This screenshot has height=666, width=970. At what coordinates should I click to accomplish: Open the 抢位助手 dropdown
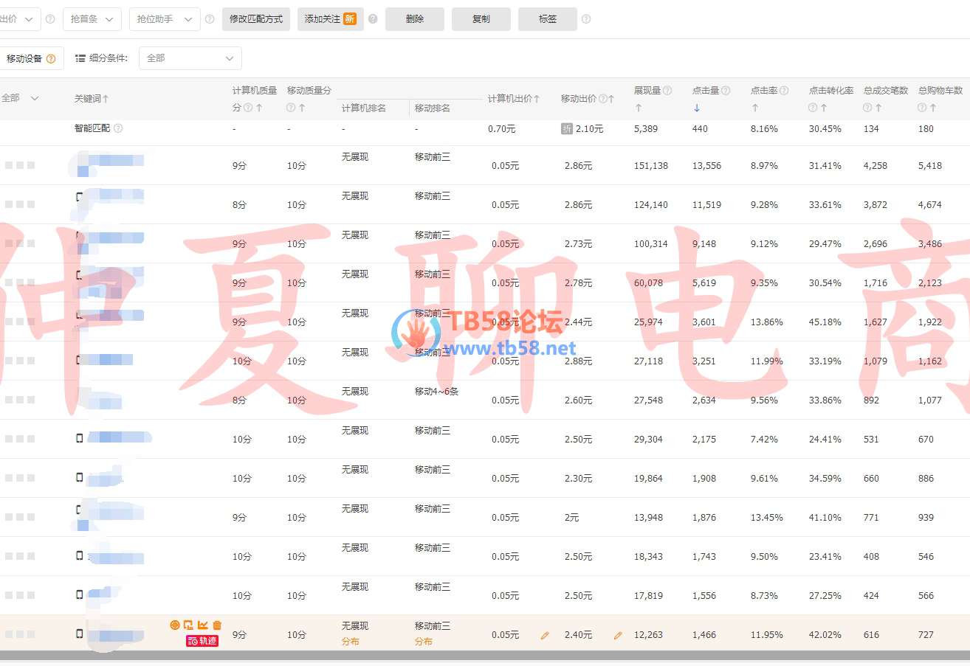(x=164, y=19)
